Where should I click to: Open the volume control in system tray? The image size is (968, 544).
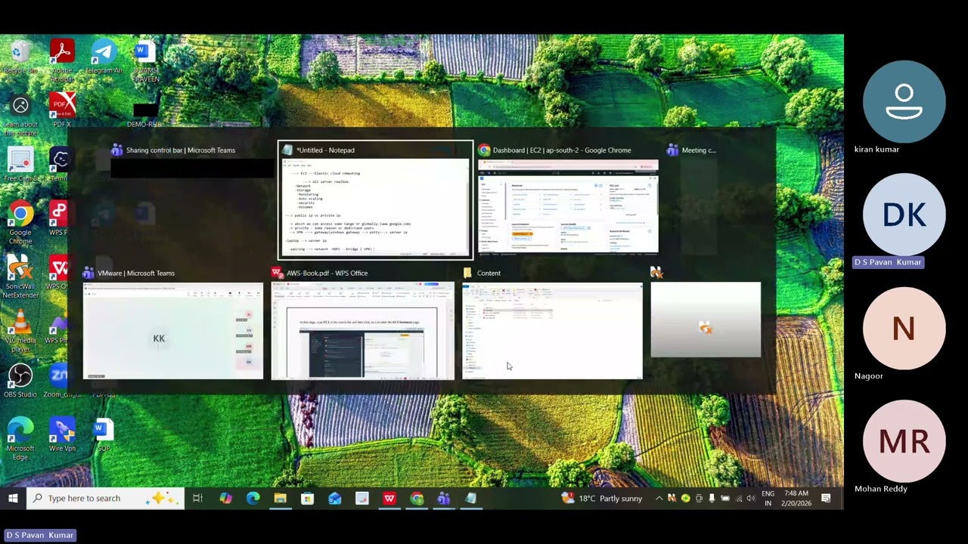(750, 498)
